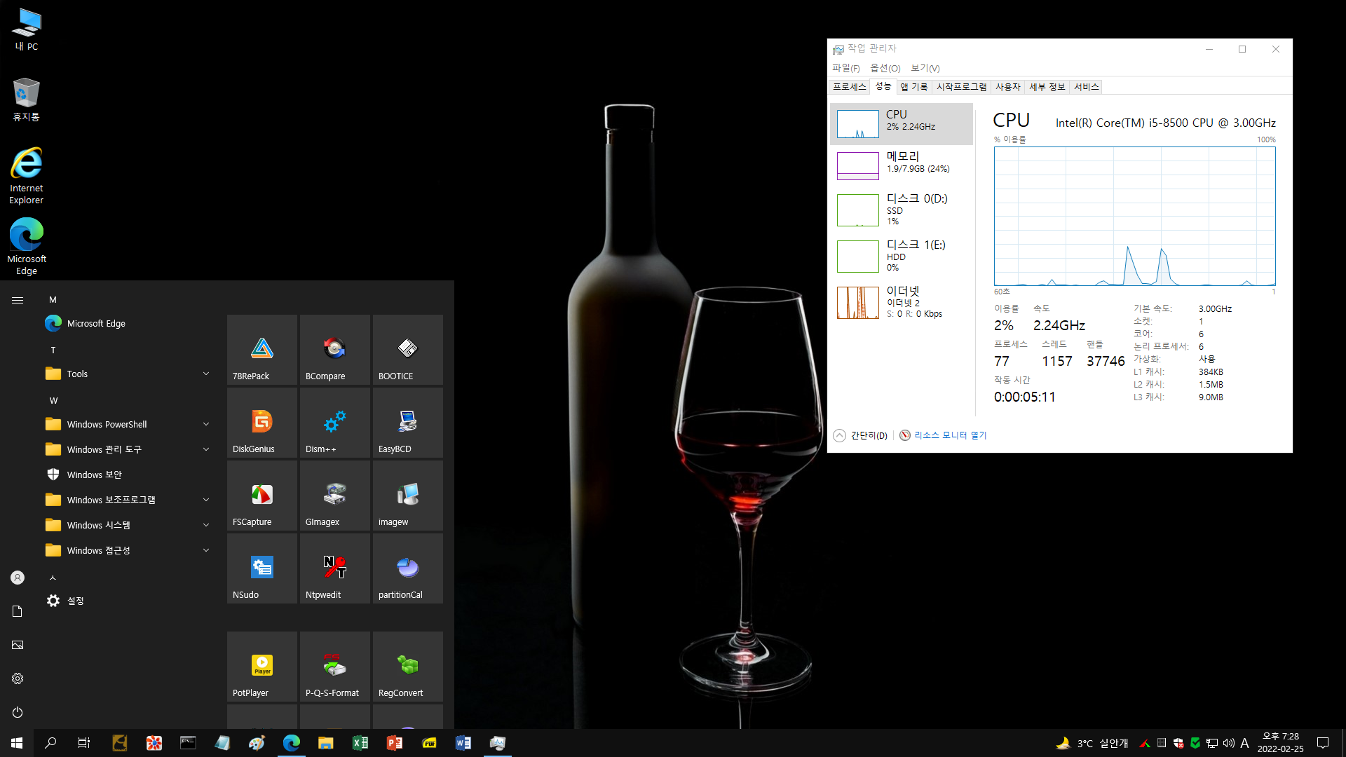Switch to the 서비스 tab

point(1086,87)
